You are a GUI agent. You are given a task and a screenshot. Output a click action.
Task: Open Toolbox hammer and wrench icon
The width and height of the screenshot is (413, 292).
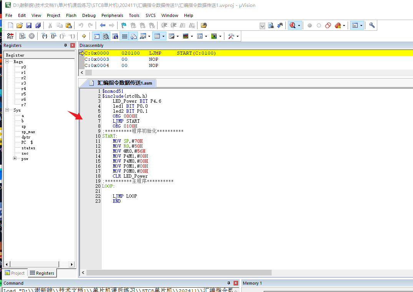(231, 36)
